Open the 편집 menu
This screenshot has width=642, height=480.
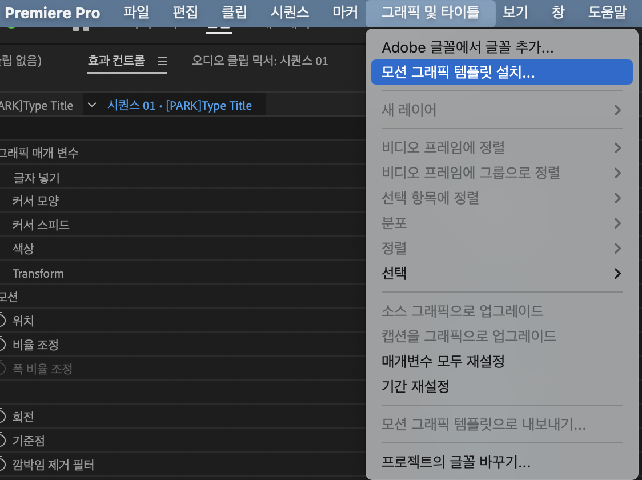click(185, 13)
